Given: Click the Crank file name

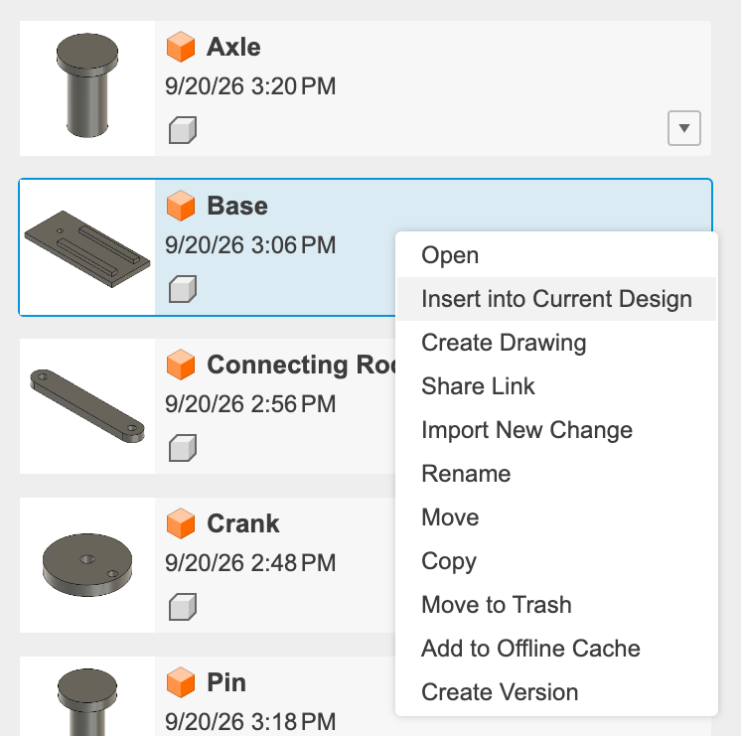Looking at the screenshot, I should click(x=243, y=523).
